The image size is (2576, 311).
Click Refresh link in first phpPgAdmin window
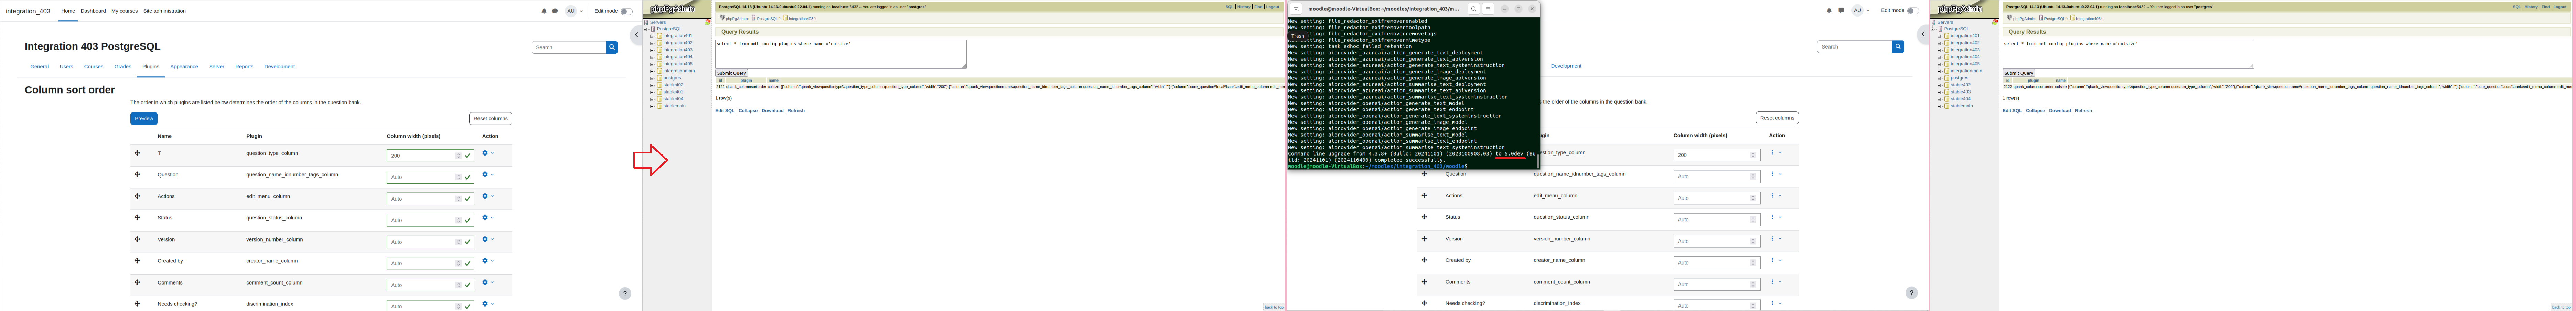(796, 111)
